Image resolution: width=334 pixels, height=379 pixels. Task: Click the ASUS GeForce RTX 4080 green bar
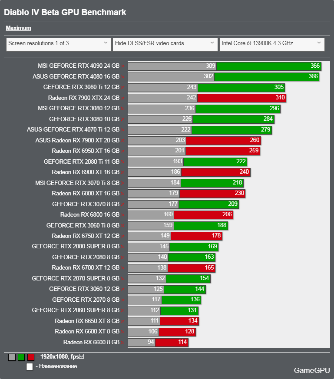coord(267,76)
